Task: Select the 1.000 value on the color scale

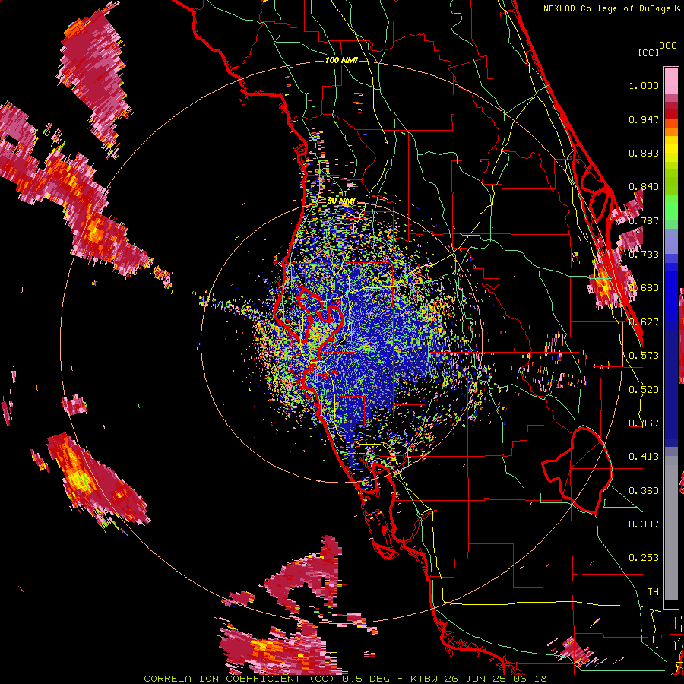Action: tap(644, 85)
